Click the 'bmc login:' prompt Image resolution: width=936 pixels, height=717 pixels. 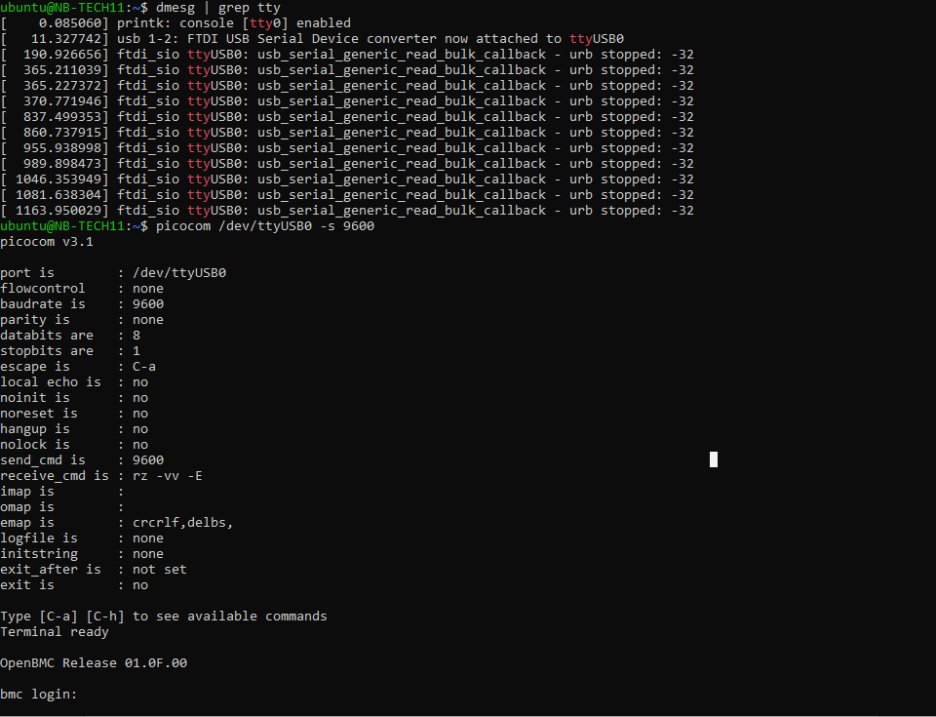(39, 695)
